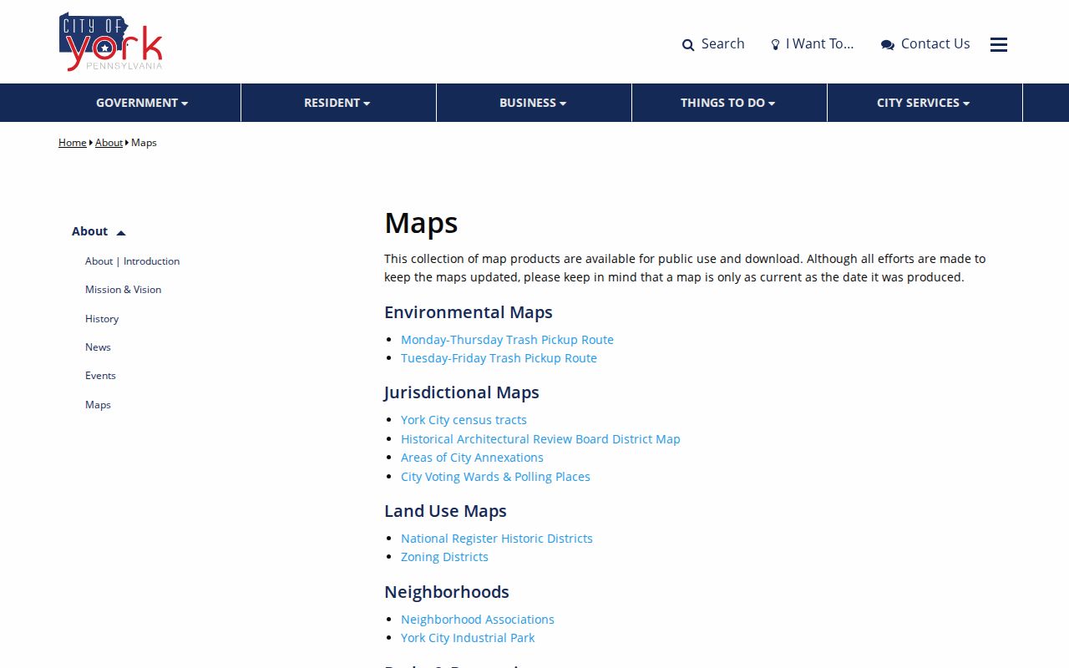
Task: Open York City Industrial Park map
Action: click(x=468, y=638)
